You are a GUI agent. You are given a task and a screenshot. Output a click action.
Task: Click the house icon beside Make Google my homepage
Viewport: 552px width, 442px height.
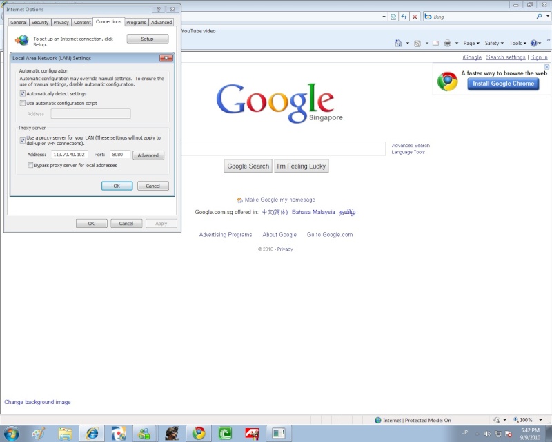(x=239, y=200)
